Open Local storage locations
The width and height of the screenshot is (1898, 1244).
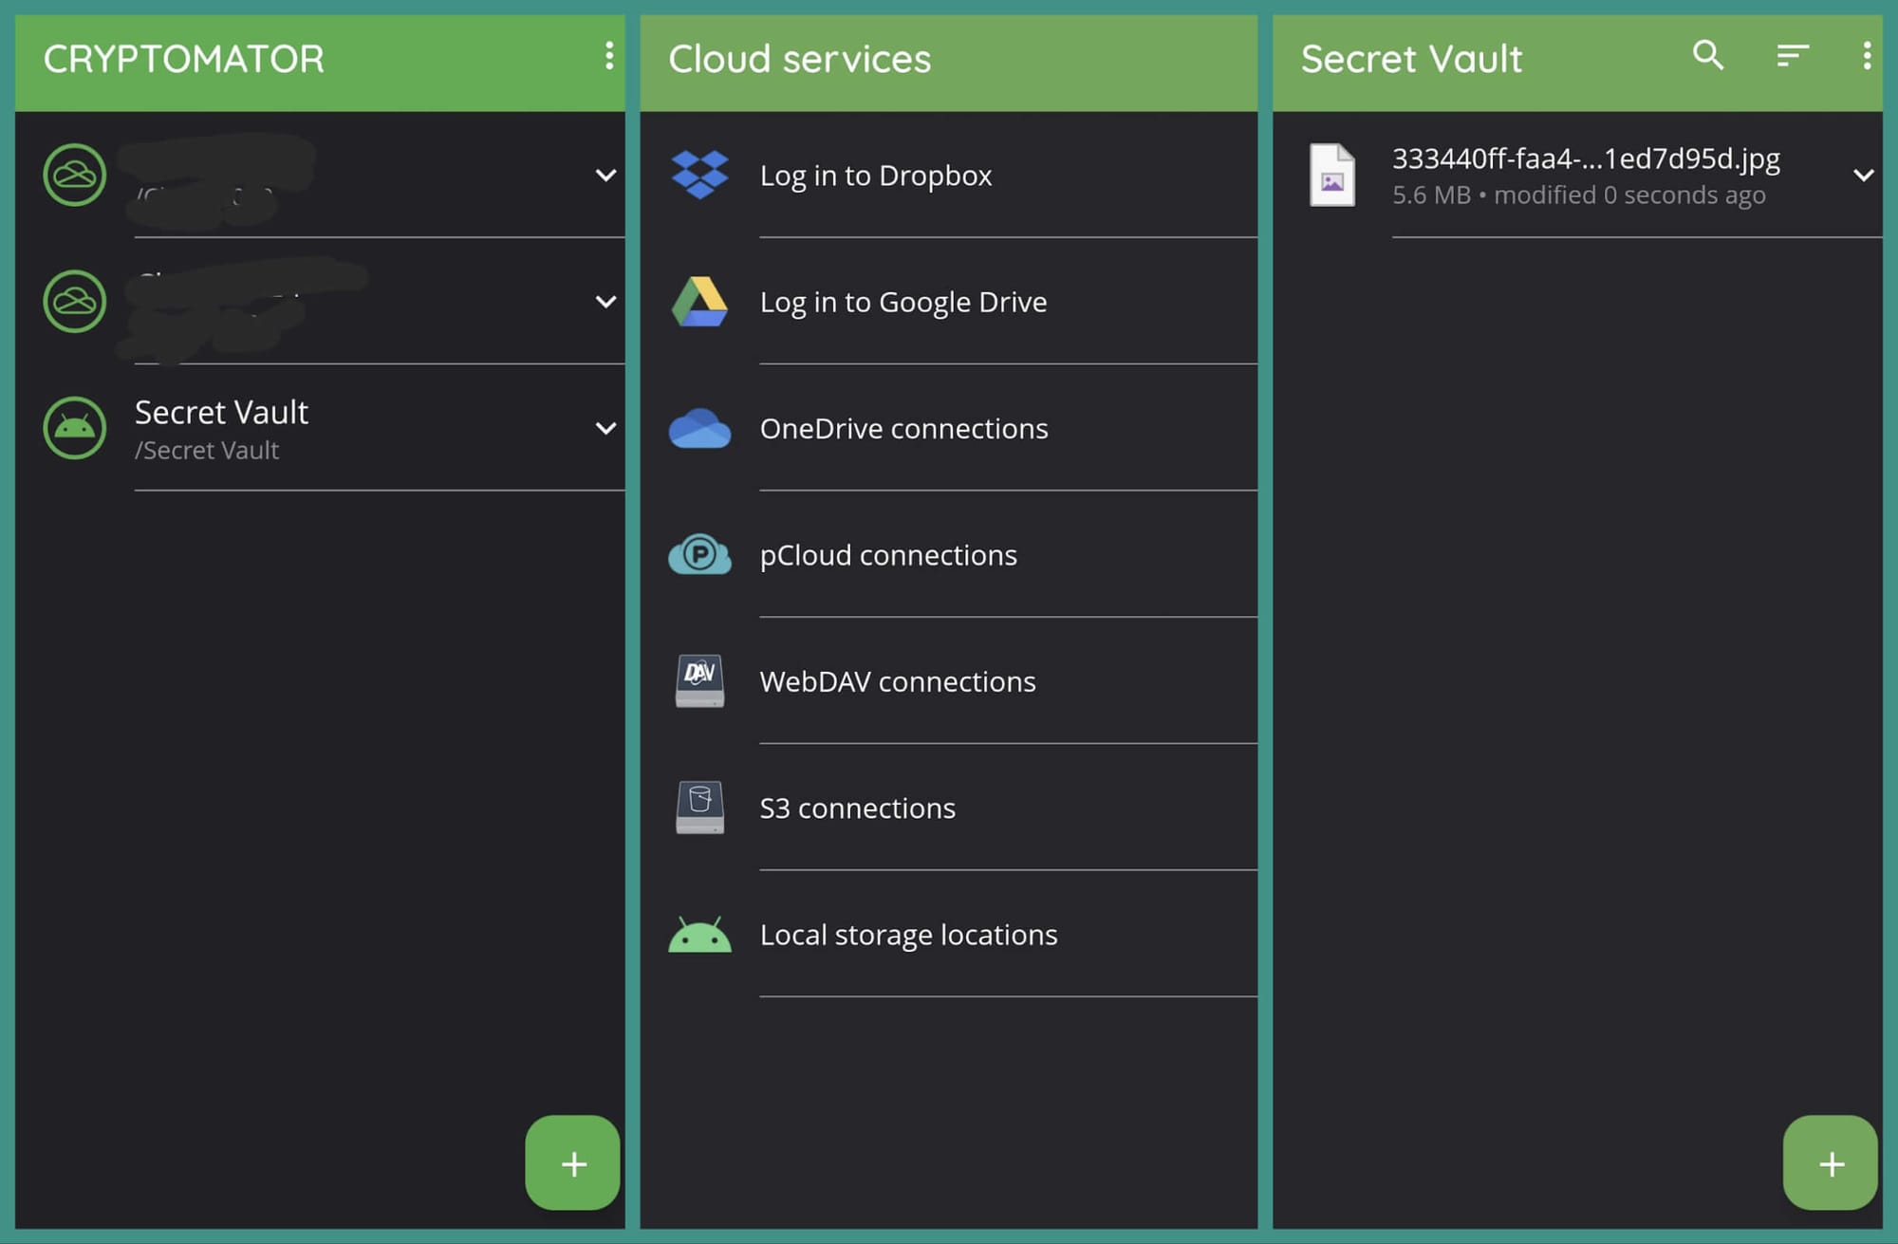coord(908,935)
